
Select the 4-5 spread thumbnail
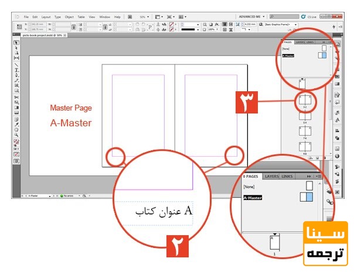click(x=305, y=117)
